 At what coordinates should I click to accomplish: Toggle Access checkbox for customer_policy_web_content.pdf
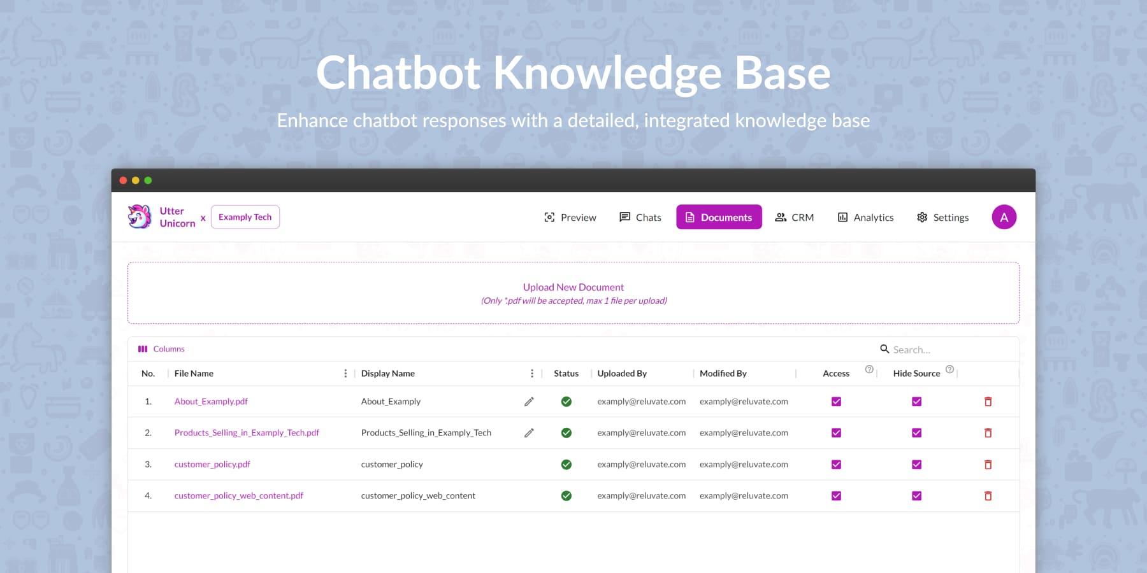click(x=836, y=496)
